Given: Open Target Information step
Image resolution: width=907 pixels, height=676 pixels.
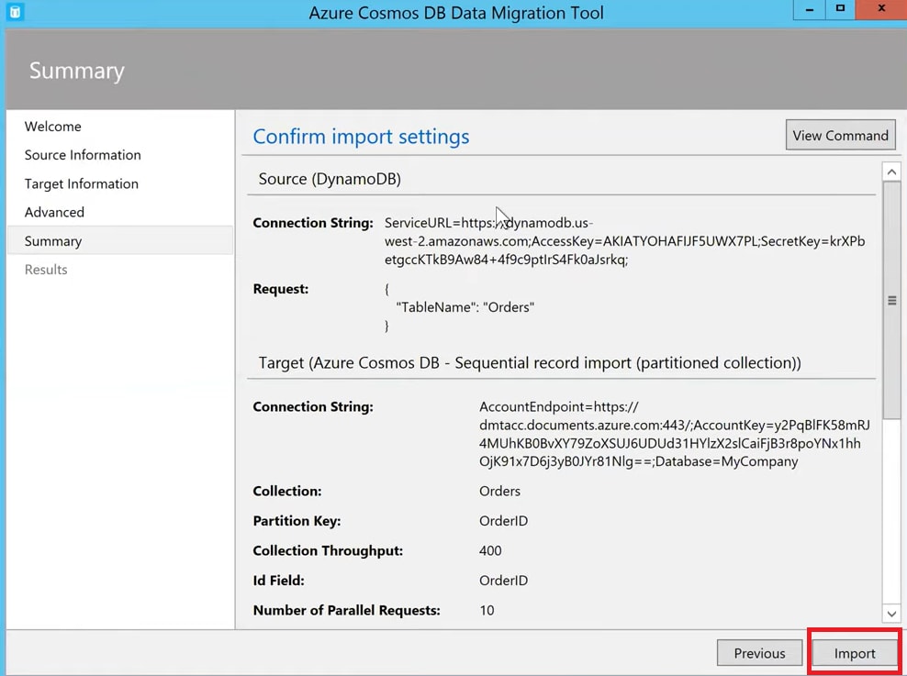Looking at the screenshot, I should 82,183.
